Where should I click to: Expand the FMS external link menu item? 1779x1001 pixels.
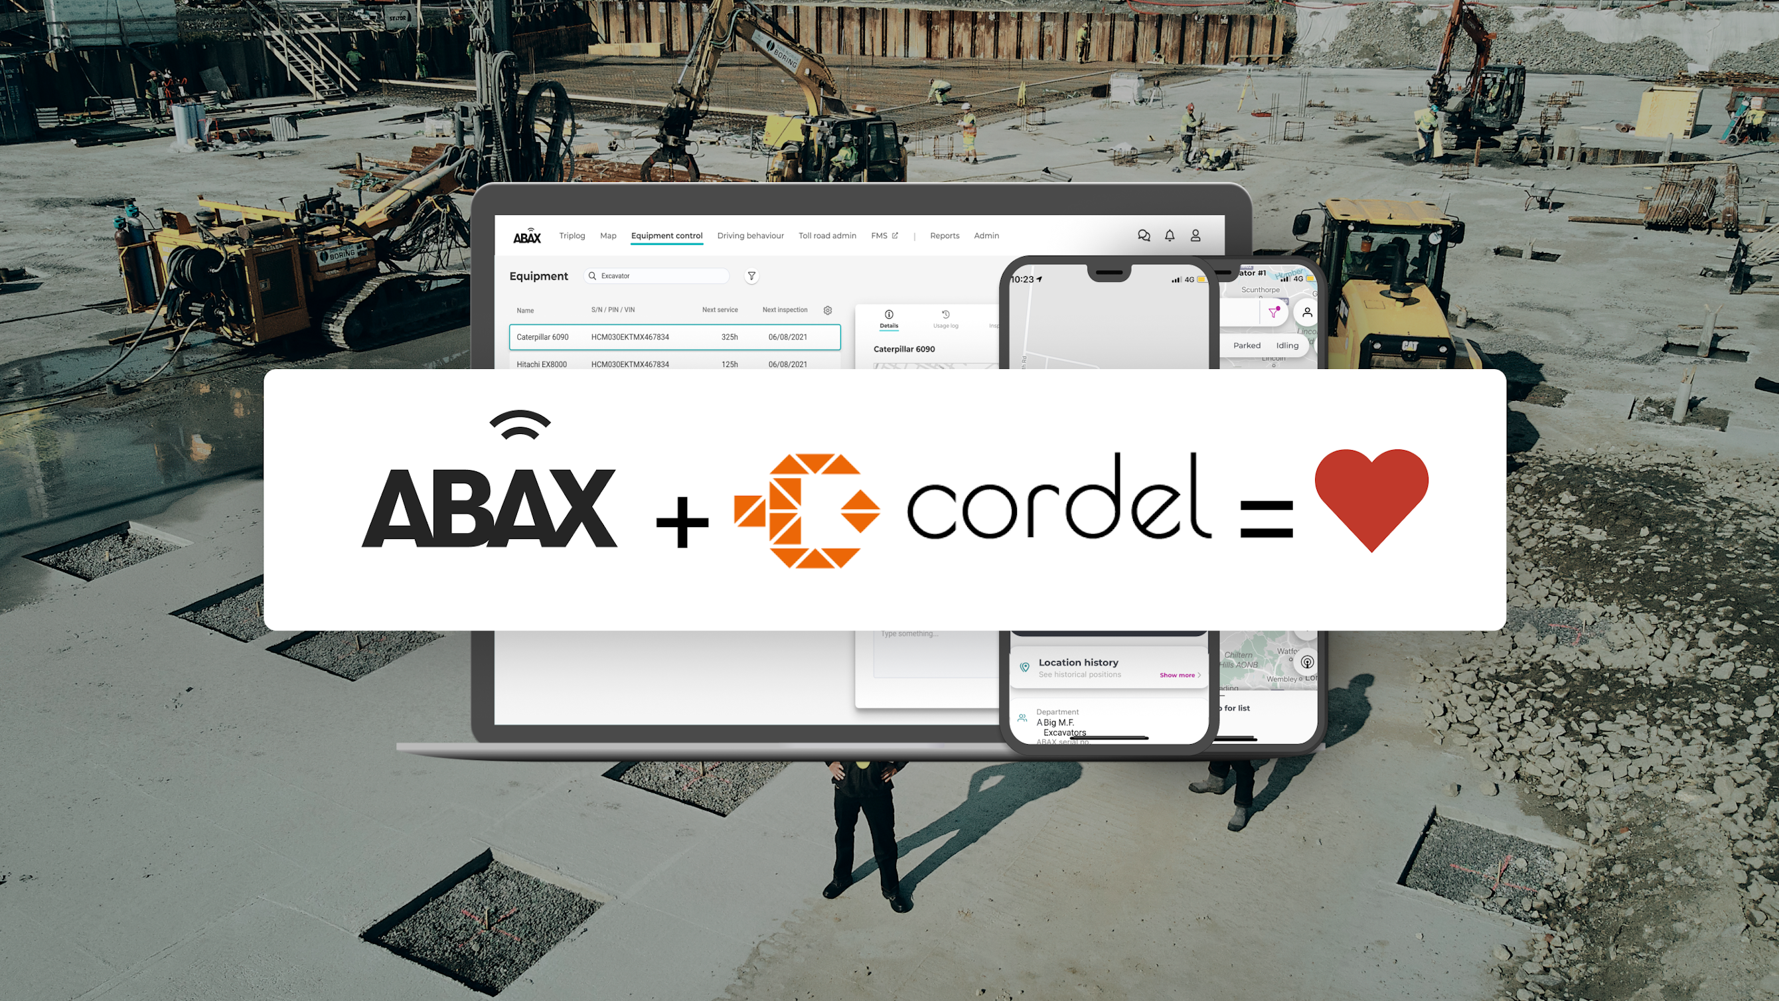(885, 235)
